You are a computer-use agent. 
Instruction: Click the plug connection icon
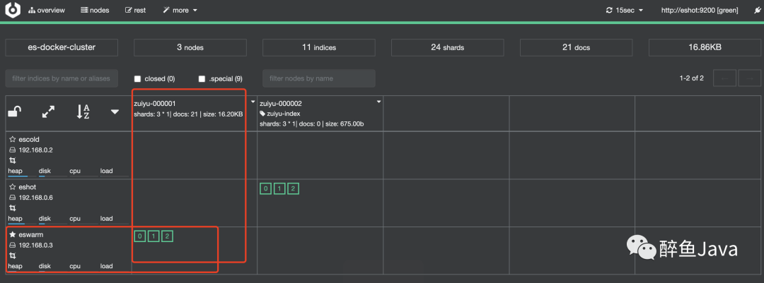pos(756,10)
